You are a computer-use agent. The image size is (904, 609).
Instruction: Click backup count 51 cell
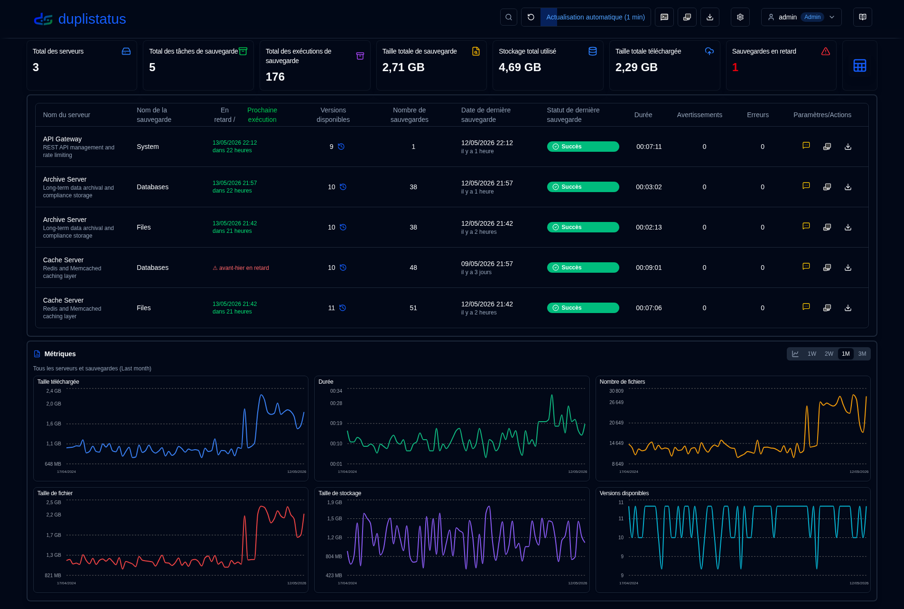coord(413,308)
